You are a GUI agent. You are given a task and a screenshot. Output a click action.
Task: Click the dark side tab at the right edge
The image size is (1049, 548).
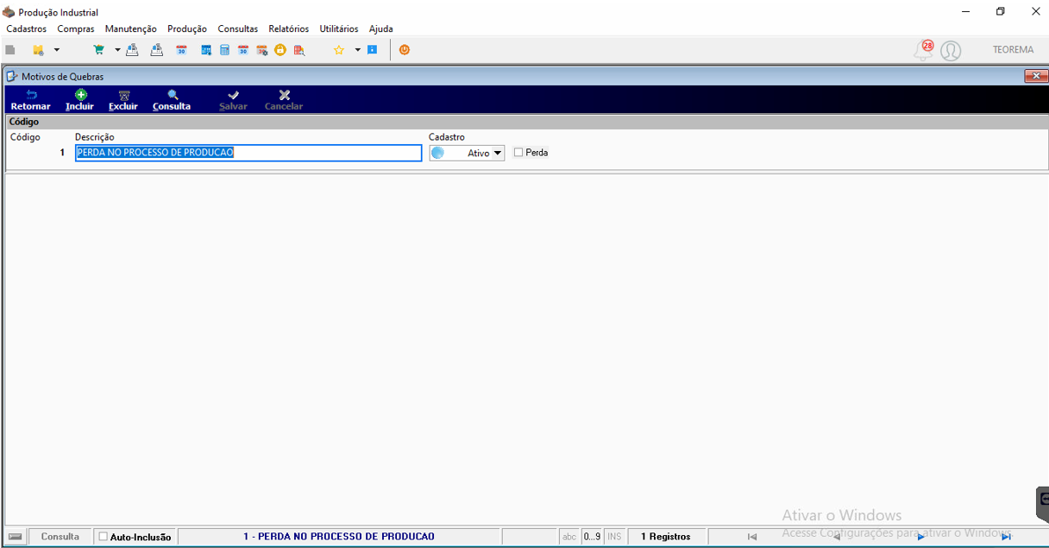coord(1042,503)
